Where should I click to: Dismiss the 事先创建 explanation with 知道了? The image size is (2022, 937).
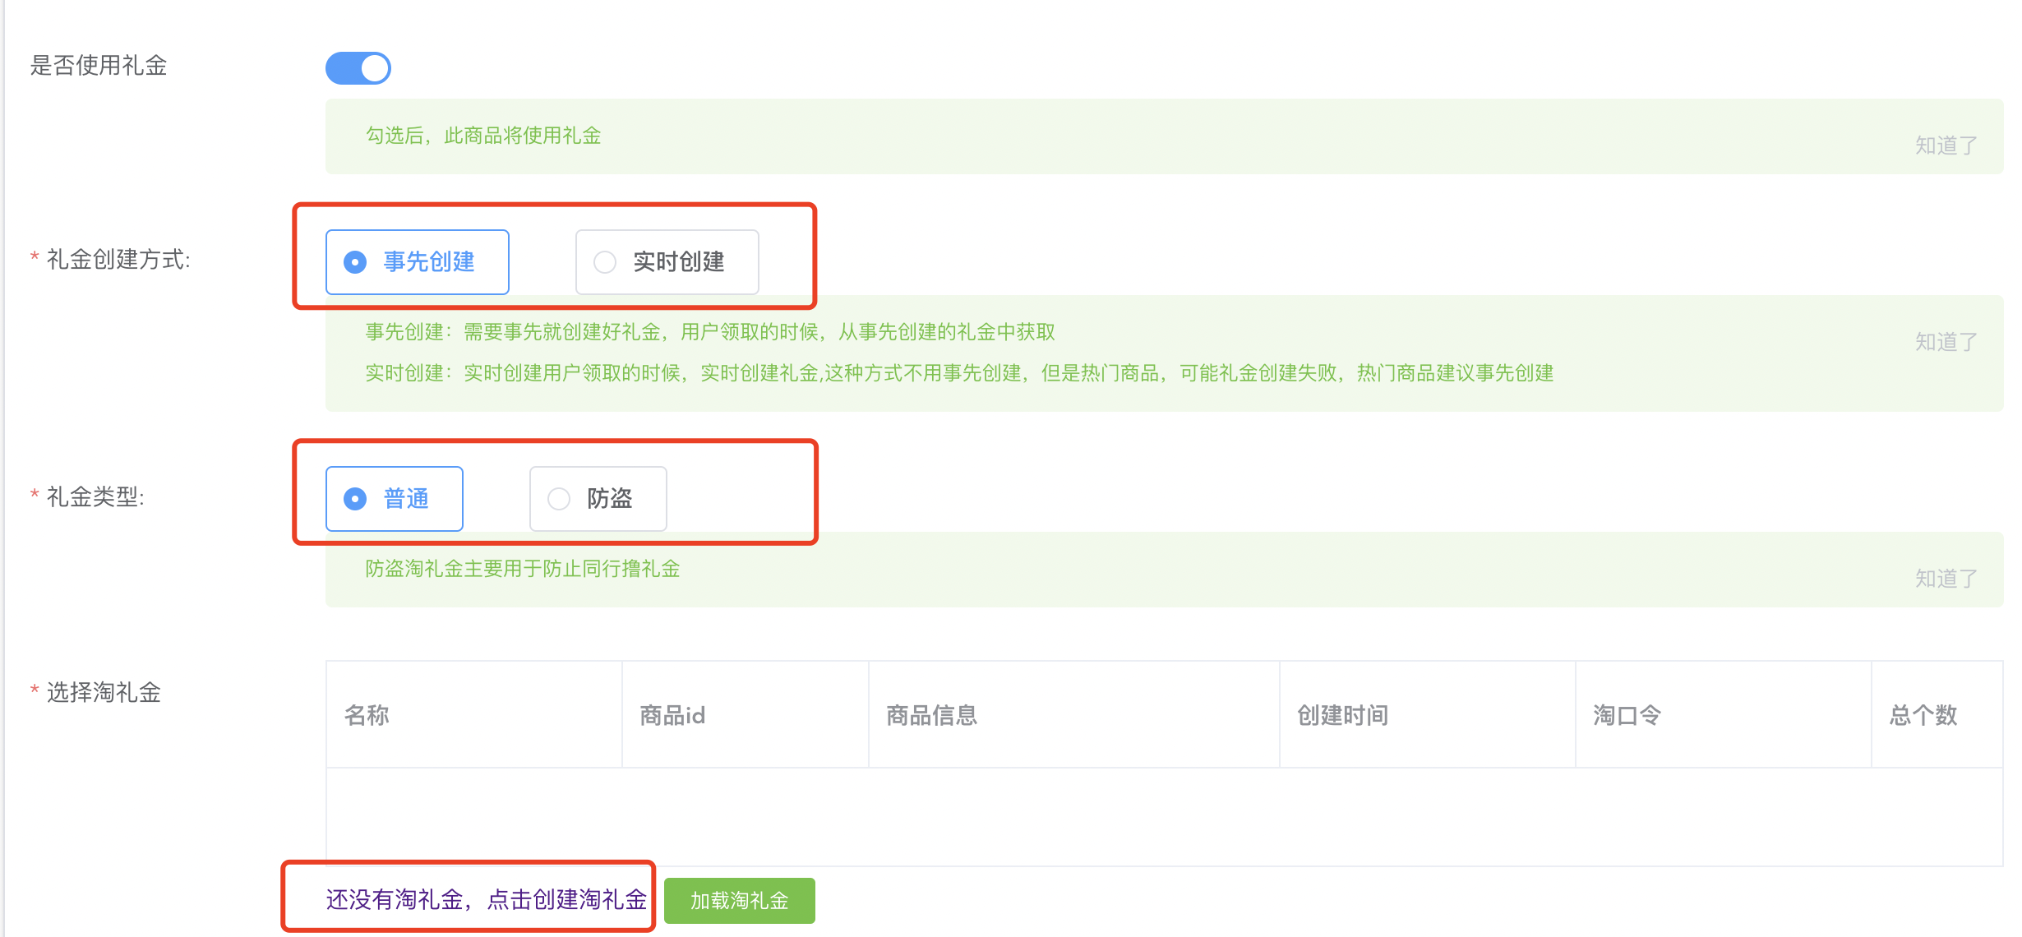(1946, 342)
